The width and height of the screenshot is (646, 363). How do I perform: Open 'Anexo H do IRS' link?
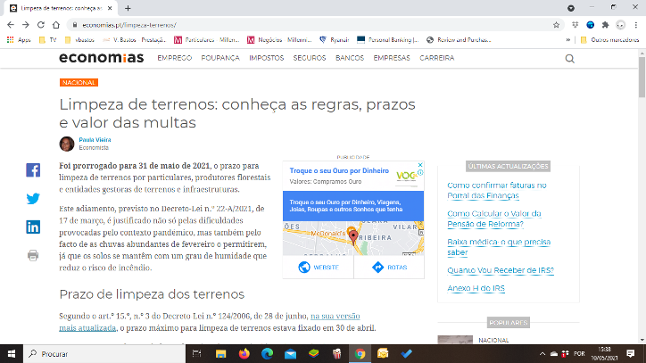tap(476, 288)
